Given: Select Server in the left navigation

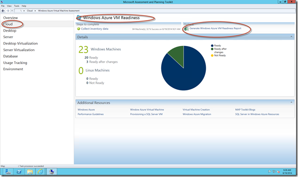Looking at the screenshot, I should pos(8,37).
